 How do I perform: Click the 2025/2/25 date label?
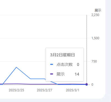[16, 90]
